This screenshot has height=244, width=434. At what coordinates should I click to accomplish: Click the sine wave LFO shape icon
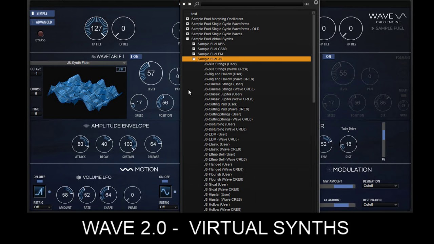pos(165,192)
